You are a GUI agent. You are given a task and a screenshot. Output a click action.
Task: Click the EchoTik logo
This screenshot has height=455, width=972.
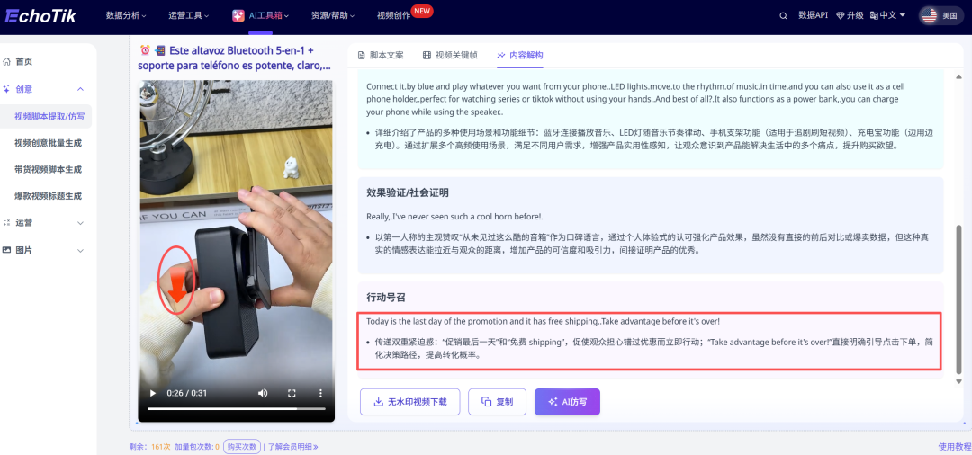pos(40,15)
